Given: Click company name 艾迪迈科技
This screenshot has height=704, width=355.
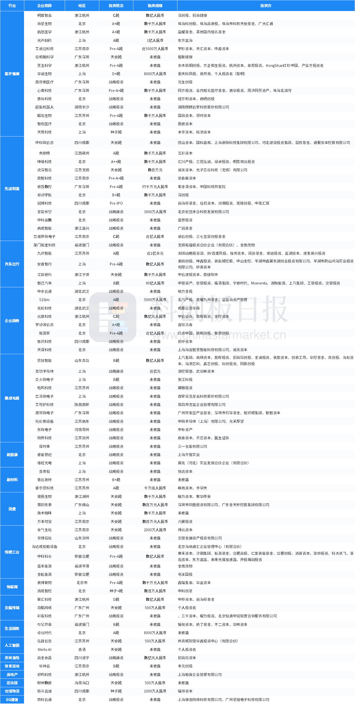Looking at the screenshot, I should coord(45,49).
